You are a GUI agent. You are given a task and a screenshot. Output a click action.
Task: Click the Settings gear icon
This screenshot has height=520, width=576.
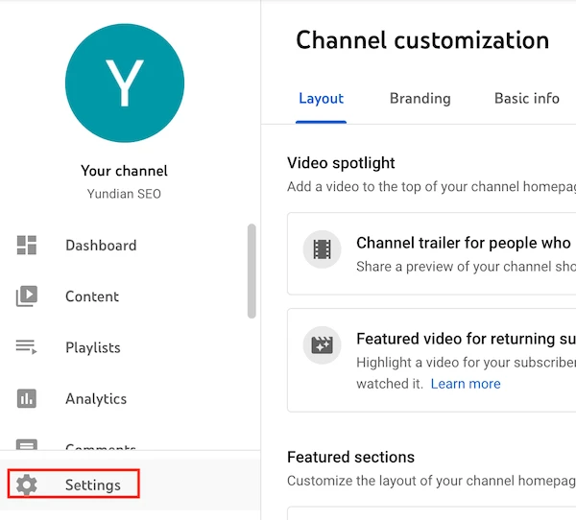point(27,485)
